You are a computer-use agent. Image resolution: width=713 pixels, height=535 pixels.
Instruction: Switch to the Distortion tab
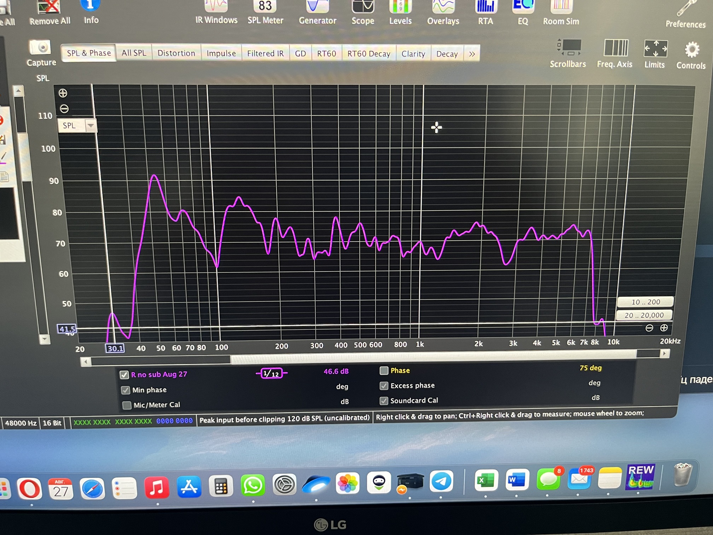[176, 53]
